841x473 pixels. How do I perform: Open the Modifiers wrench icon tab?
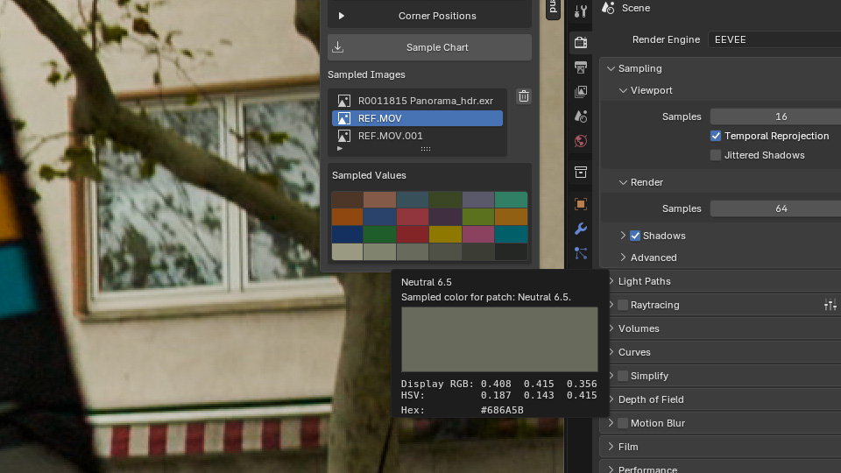pyautogui.click(x=580, y=229)
